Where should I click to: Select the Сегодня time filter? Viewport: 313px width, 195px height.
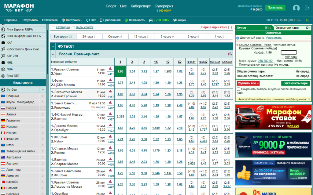pyautogui.click(x=115, y=37)
